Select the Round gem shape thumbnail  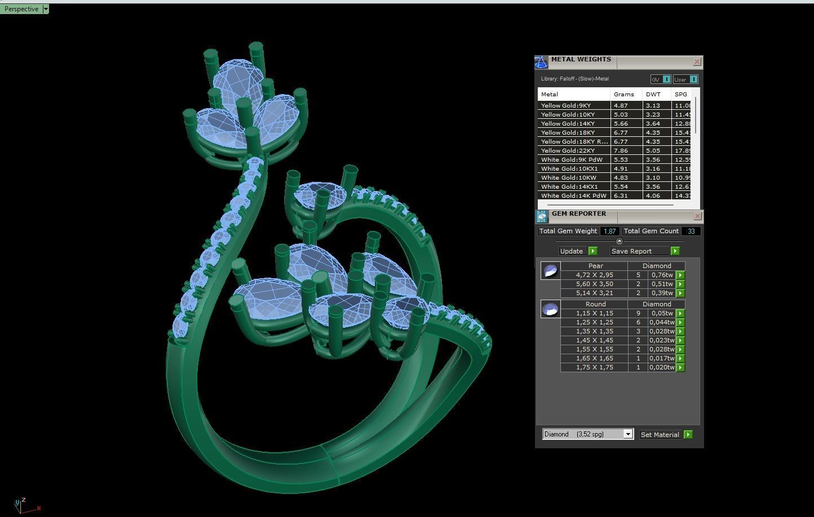pyautogui.click(x=550, y=309)
